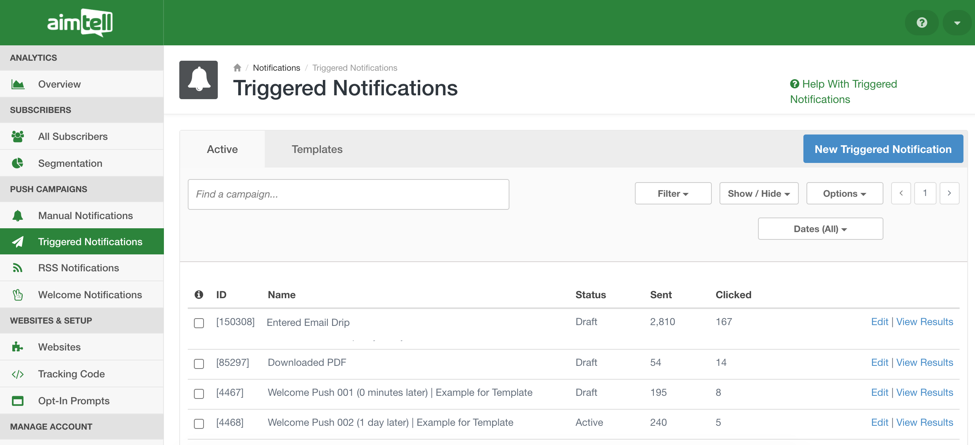This screenshot has width=975, height=445.
Task: Click the RSS Notifications feed icon
Action: click(x=18, y=268)
